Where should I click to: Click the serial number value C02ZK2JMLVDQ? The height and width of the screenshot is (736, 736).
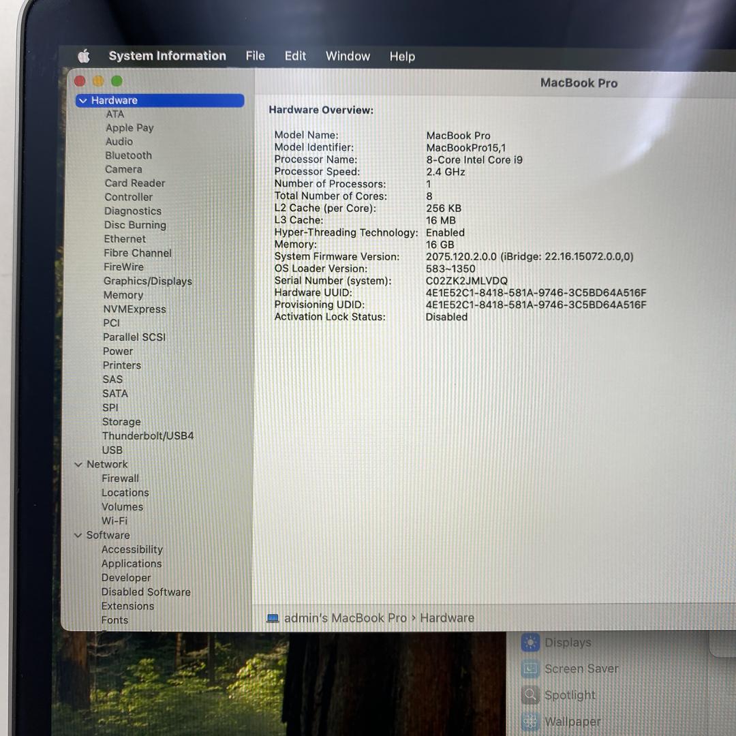[467, 281]
